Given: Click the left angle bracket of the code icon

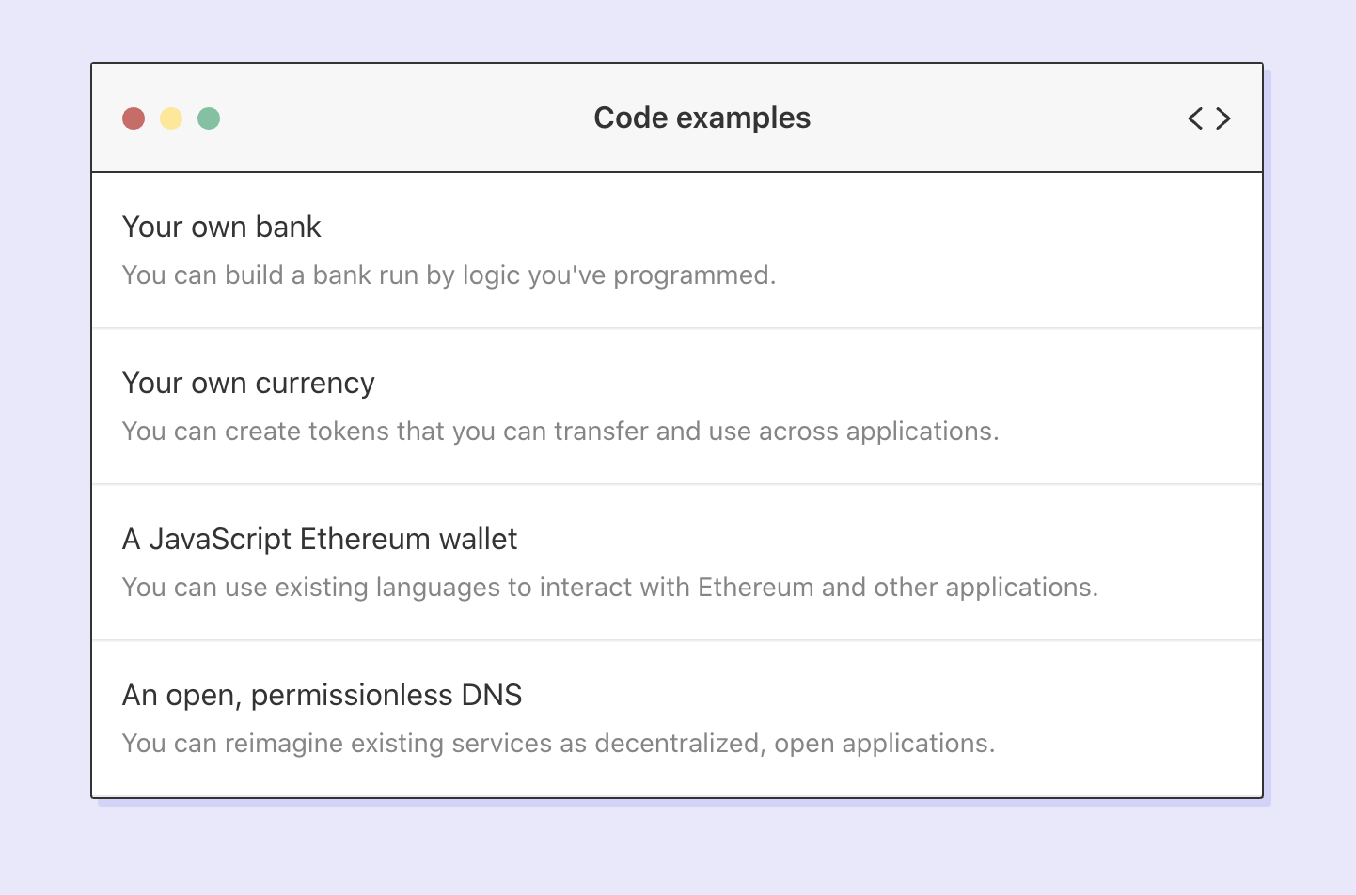Looking at the screenshot, I should click(1195, 118).
